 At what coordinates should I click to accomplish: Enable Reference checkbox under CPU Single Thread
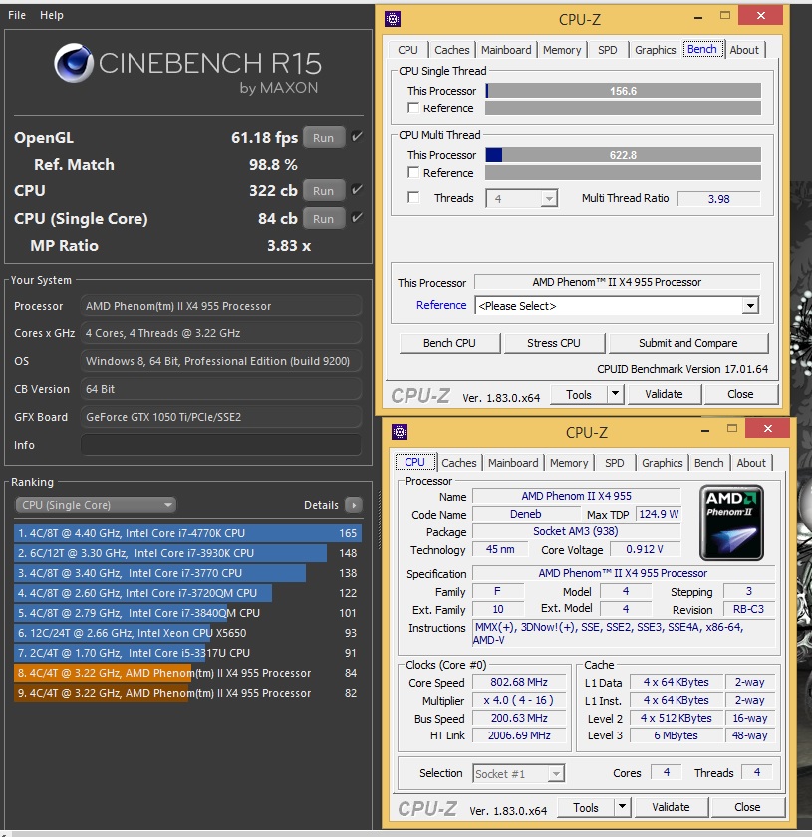(x=413, y=107)
